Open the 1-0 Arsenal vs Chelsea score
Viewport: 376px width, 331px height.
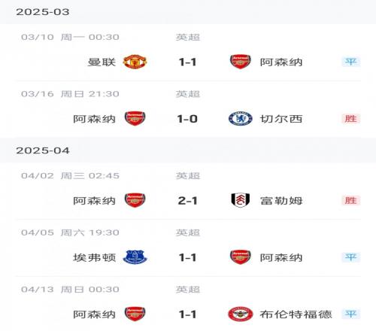point(187,119)
